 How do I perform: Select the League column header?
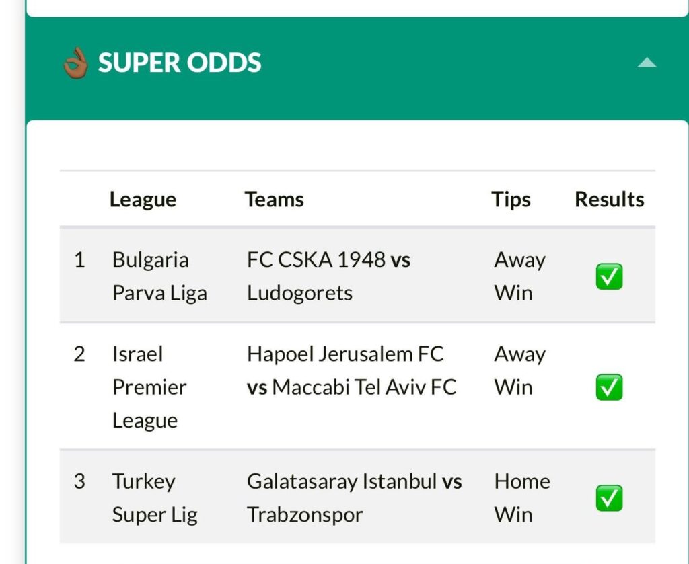click(x=143, y=200)
